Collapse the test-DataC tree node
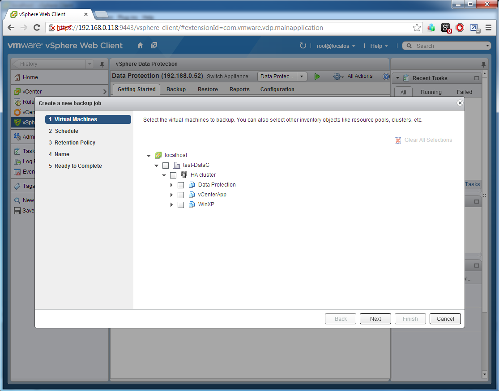 pyautogui.click(x=156, y=166)
